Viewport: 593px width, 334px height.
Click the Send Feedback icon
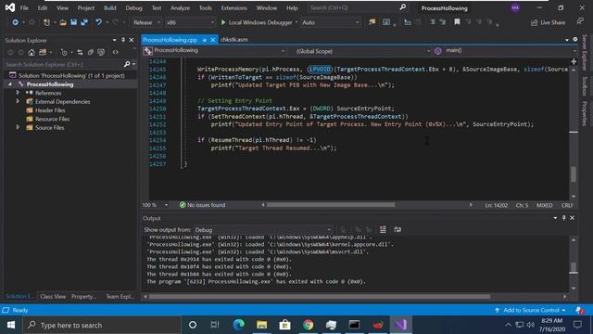click(580, 22)
